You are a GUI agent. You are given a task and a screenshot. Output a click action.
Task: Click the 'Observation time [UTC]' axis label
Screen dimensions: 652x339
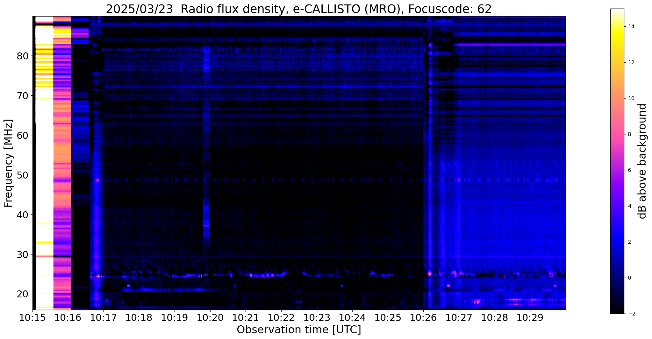pyautogui.click(x=299, y=330)
